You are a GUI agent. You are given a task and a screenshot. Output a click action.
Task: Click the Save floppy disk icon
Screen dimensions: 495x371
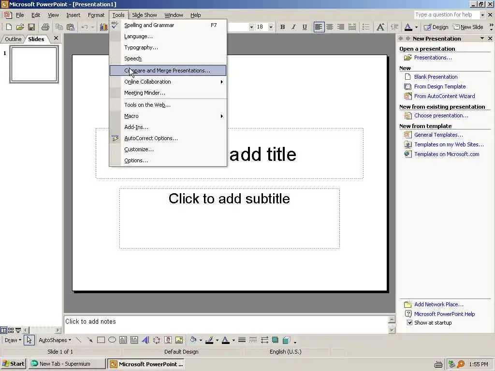coord(31,27)
